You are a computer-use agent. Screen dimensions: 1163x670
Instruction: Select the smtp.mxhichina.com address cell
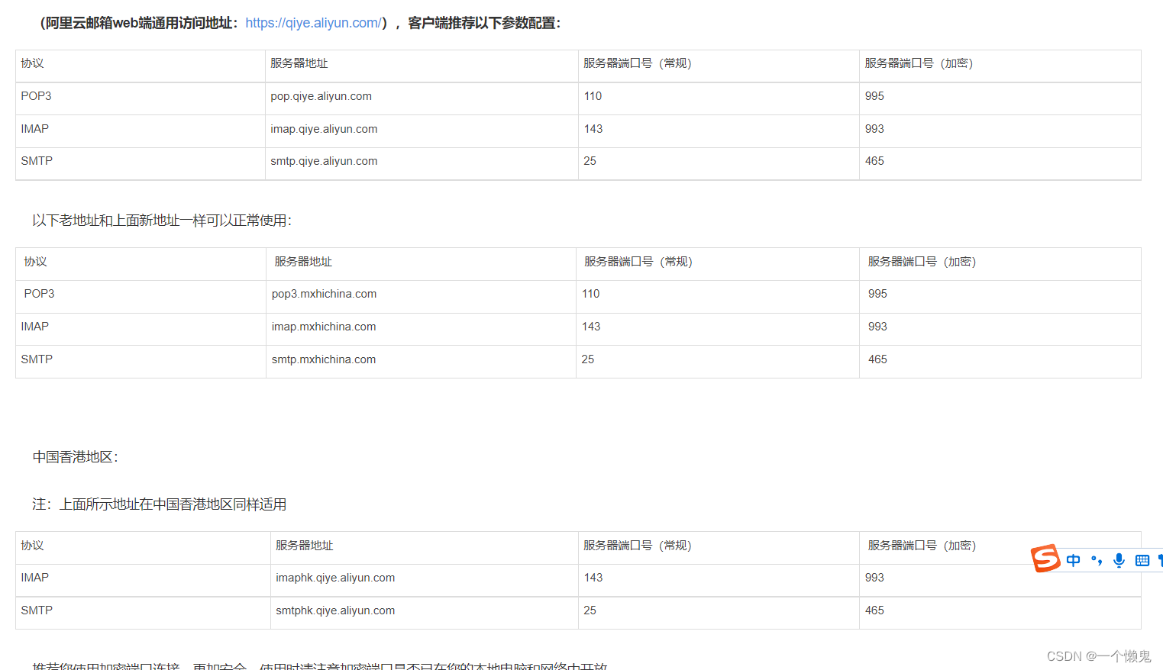[323, 359]
